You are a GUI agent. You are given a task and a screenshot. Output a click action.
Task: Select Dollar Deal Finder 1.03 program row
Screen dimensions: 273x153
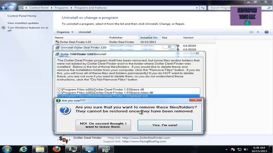(x=135, y=42)
